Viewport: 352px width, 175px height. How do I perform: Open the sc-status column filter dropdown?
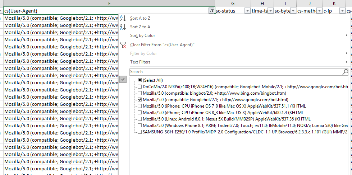tap(247, 11)
